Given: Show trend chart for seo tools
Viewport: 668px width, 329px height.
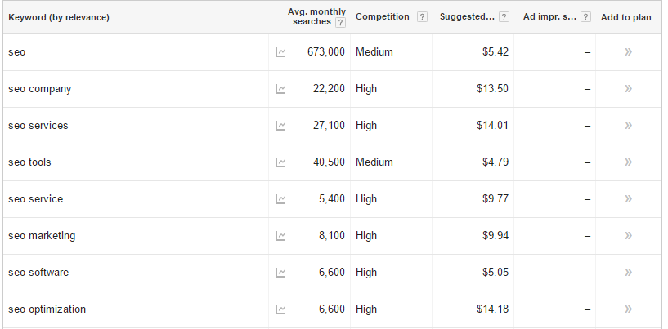Looking at the screenshot, I should [x=280, y=162].
